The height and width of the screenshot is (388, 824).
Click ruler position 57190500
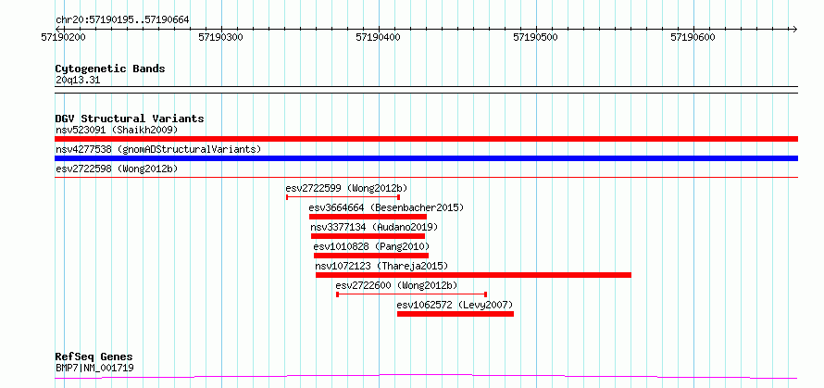[536, 37]
